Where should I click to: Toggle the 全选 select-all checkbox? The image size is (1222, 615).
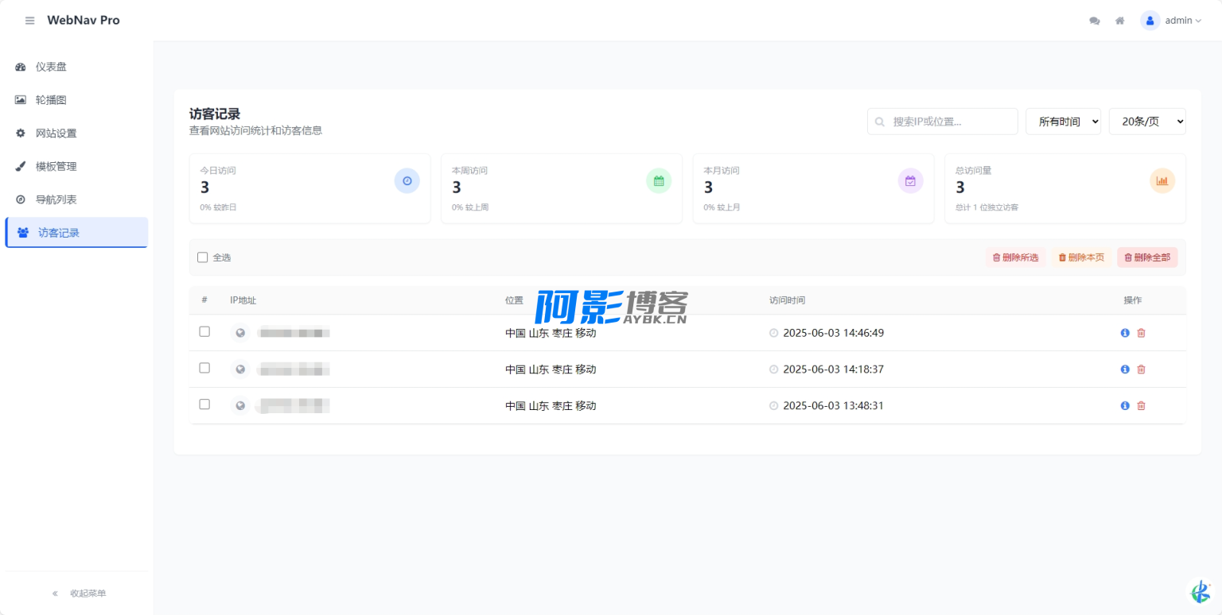[203, 257]
